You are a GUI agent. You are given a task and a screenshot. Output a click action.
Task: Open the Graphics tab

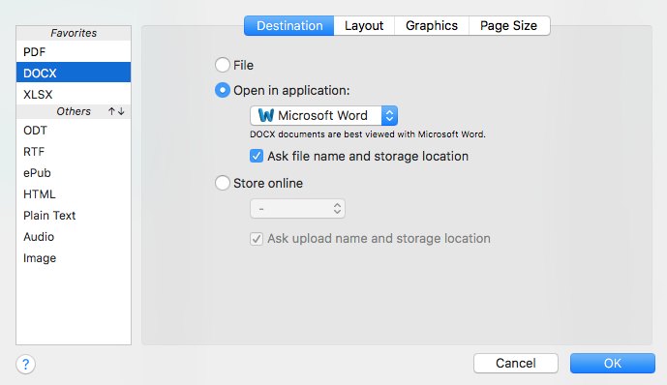click(x=432, y=25)
